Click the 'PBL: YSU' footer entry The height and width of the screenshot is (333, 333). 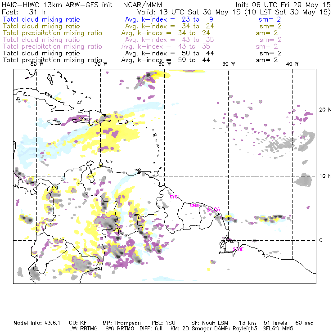click(x=163, y=323)
